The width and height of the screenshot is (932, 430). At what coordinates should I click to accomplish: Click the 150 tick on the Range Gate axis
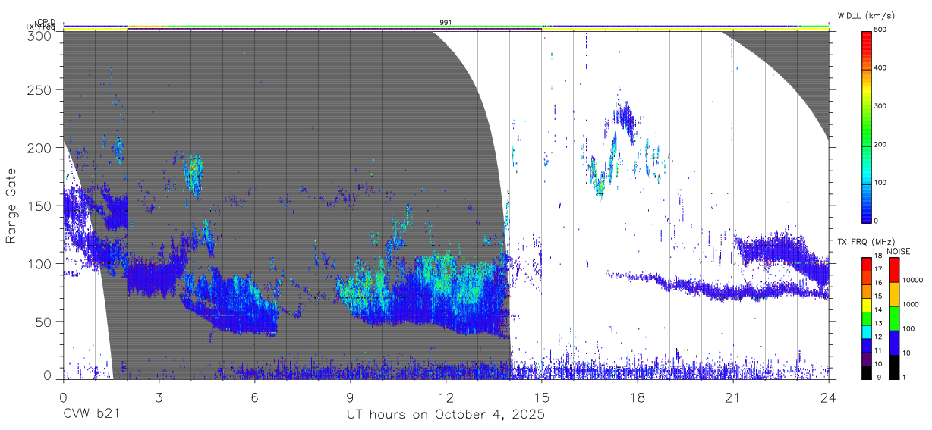[39, 206]
